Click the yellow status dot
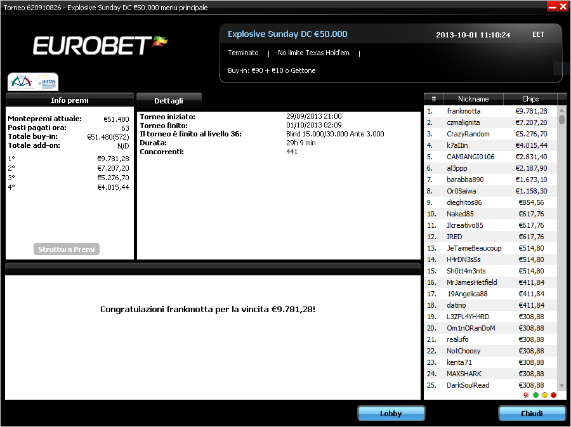 pyautogui.click(x=544, y=395)
